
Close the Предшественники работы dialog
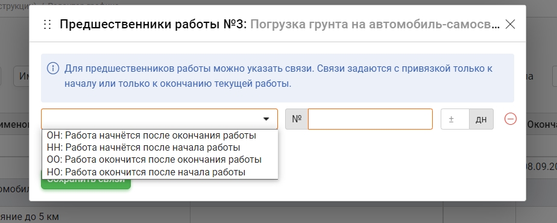[x=510, y=24]
